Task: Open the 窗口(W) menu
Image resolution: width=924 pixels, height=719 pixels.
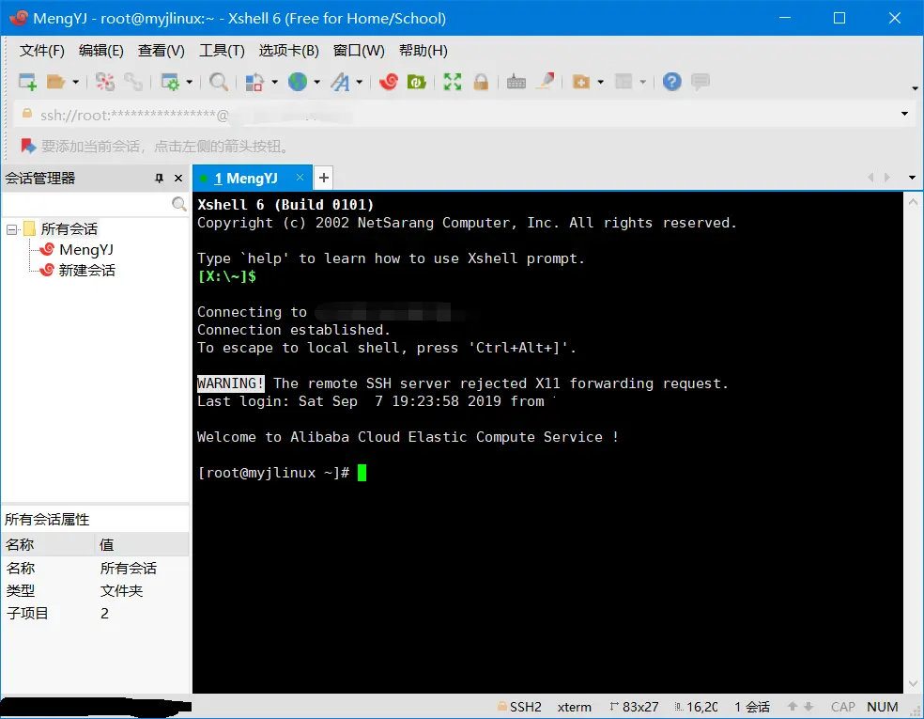Action: coord(359,51)
